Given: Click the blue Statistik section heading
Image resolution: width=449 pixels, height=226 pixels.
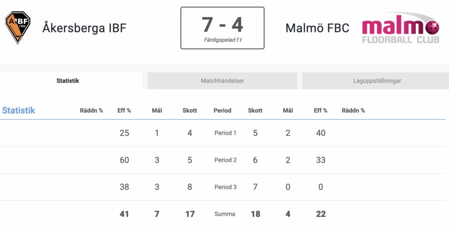Looking at the screenshot, I should [x=18, y=110].
